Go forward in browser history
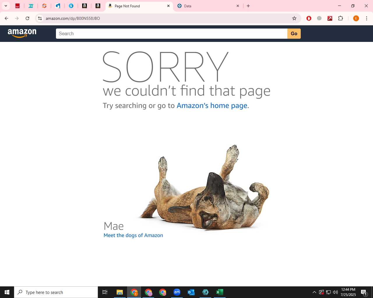 pyautogui.click(x=17, y=18)
